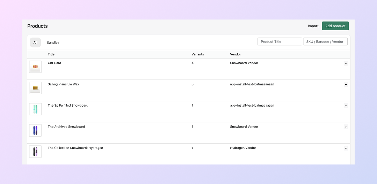Click the Selling Plans Ski Wax title
This screenshot has height=184, width=377.
coord(64,84)
